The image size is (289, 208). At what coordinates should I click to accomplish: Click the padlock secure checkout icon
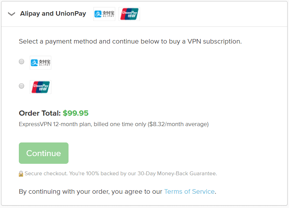tap(21, 174)
